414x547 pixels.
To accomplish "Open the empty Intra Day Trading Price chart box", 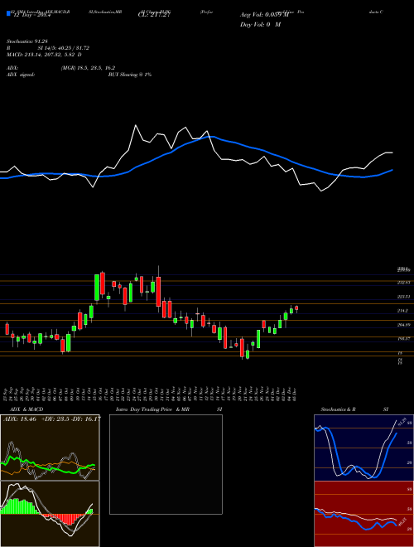I will click(166, 464).
